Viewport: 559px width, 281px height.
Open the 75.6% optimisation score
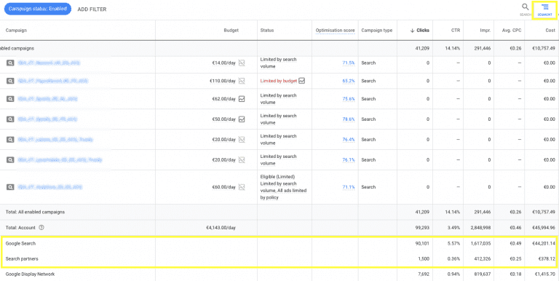pos(349,99)
